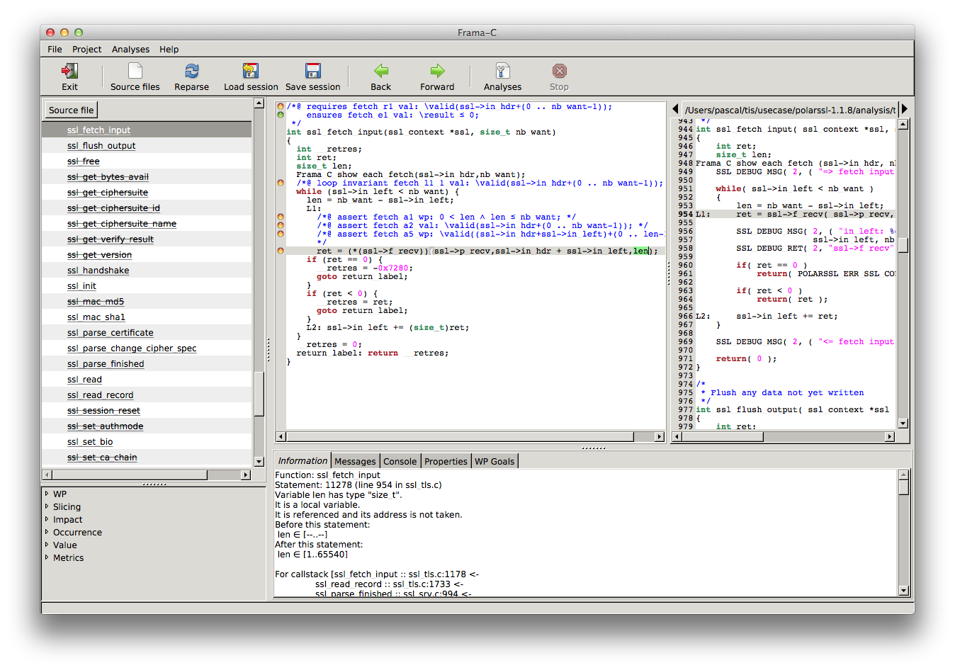The height and width of the screenshot is (670, 955).
Task: Expand the WP panel
Action: (x=47, y=494)
